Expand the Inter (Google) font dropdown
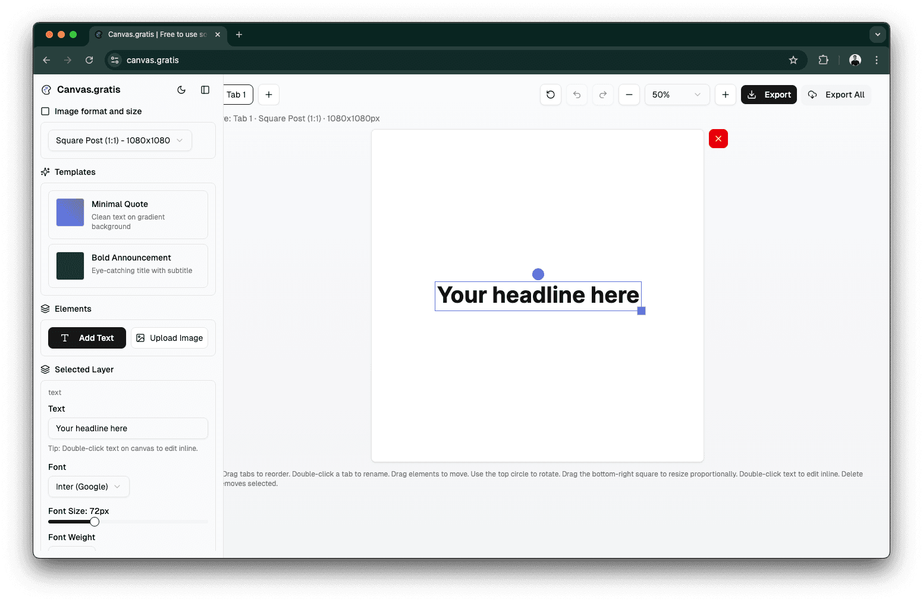 (x=89, y=487)
